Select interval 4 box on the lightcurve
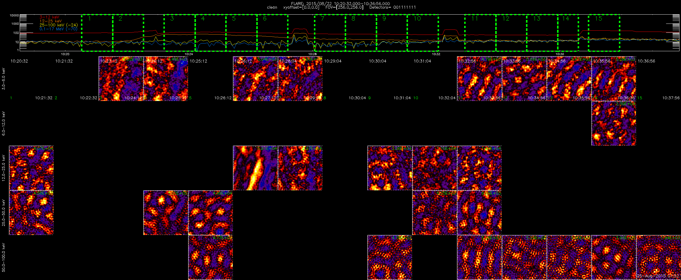This screenshot has width=681, height=280. (211, 33)
